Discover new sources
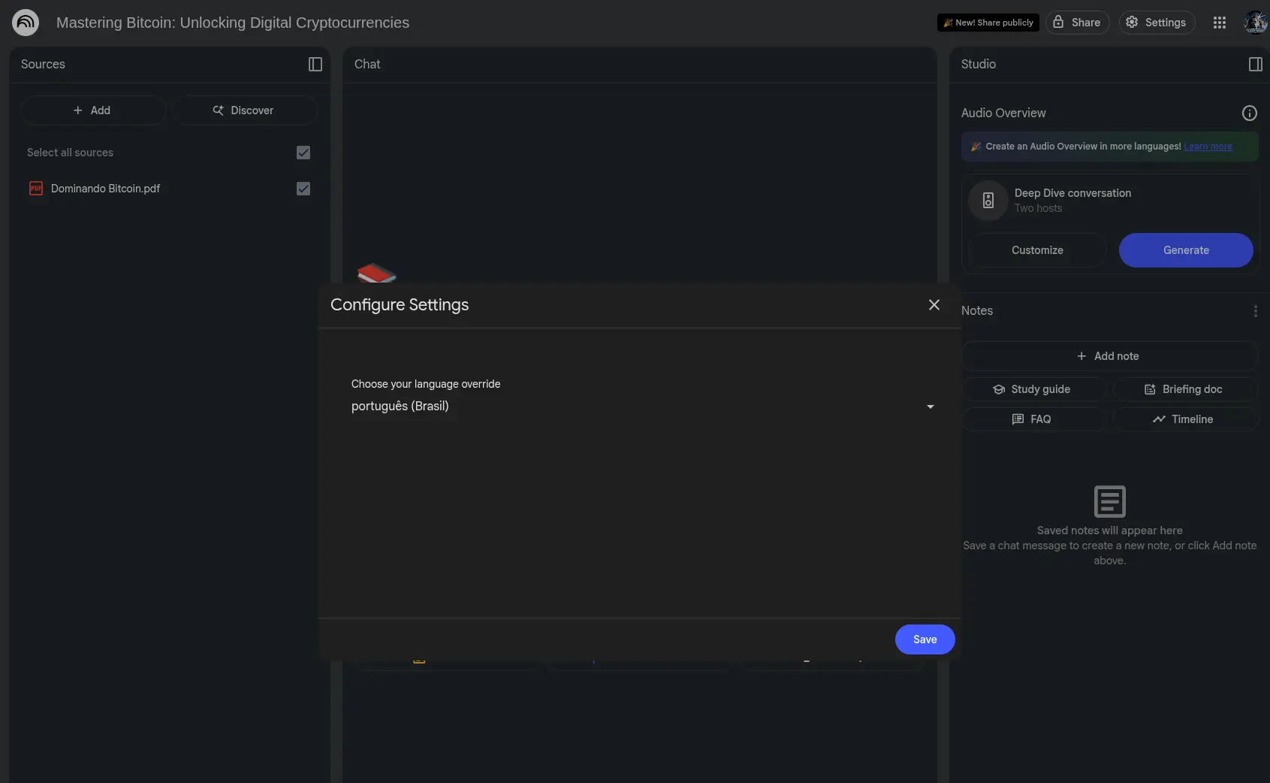 [245, 110]
